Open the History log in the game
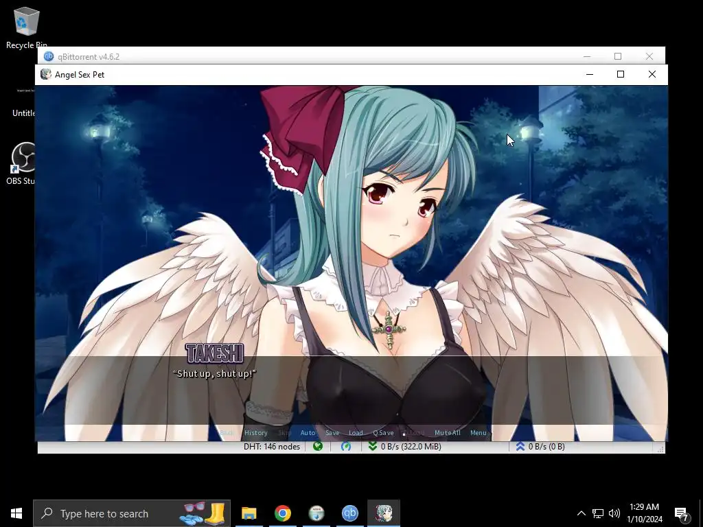Screen dimensions: 703x527 point(256,433)
